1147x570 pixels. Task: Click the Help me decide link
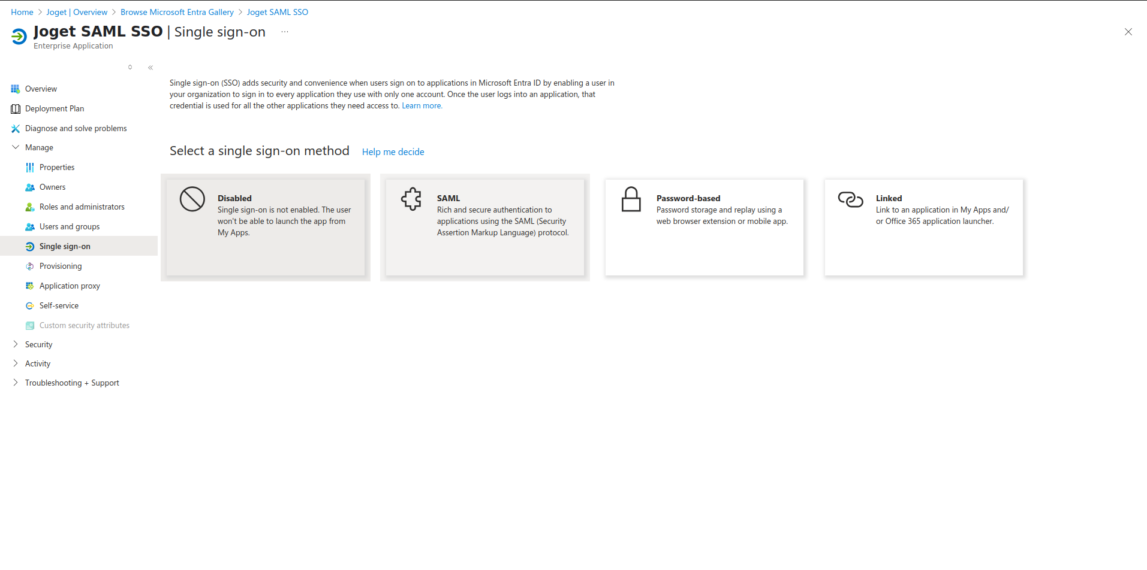393,152
